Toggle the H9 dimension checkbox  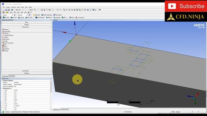[4, 100]
